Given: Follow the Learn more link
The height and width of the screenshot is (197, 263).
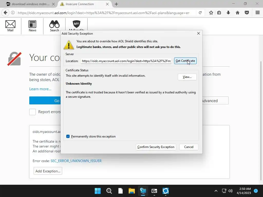Looking at the screenshot, I should 40,89.
